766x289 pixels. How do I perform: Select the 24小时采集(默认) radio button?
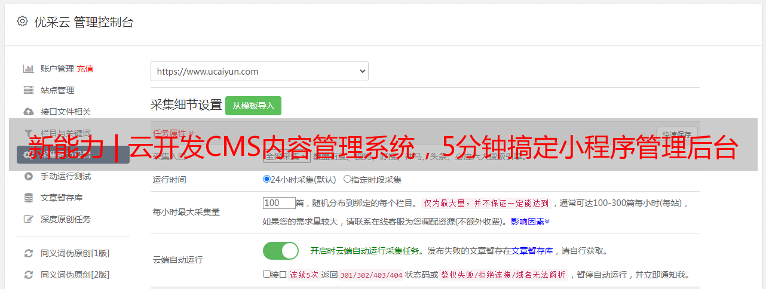pos(266,179)
